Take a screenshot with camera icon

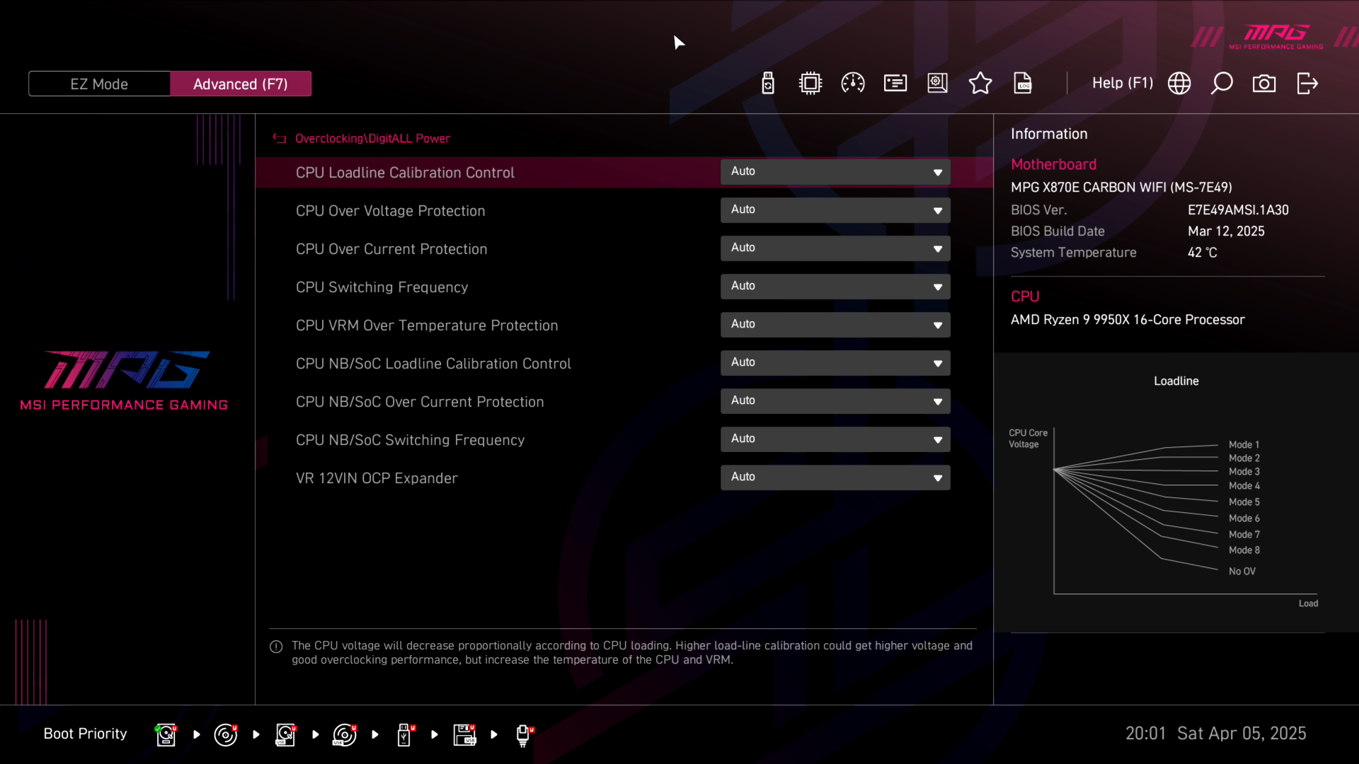(1264, 83)
